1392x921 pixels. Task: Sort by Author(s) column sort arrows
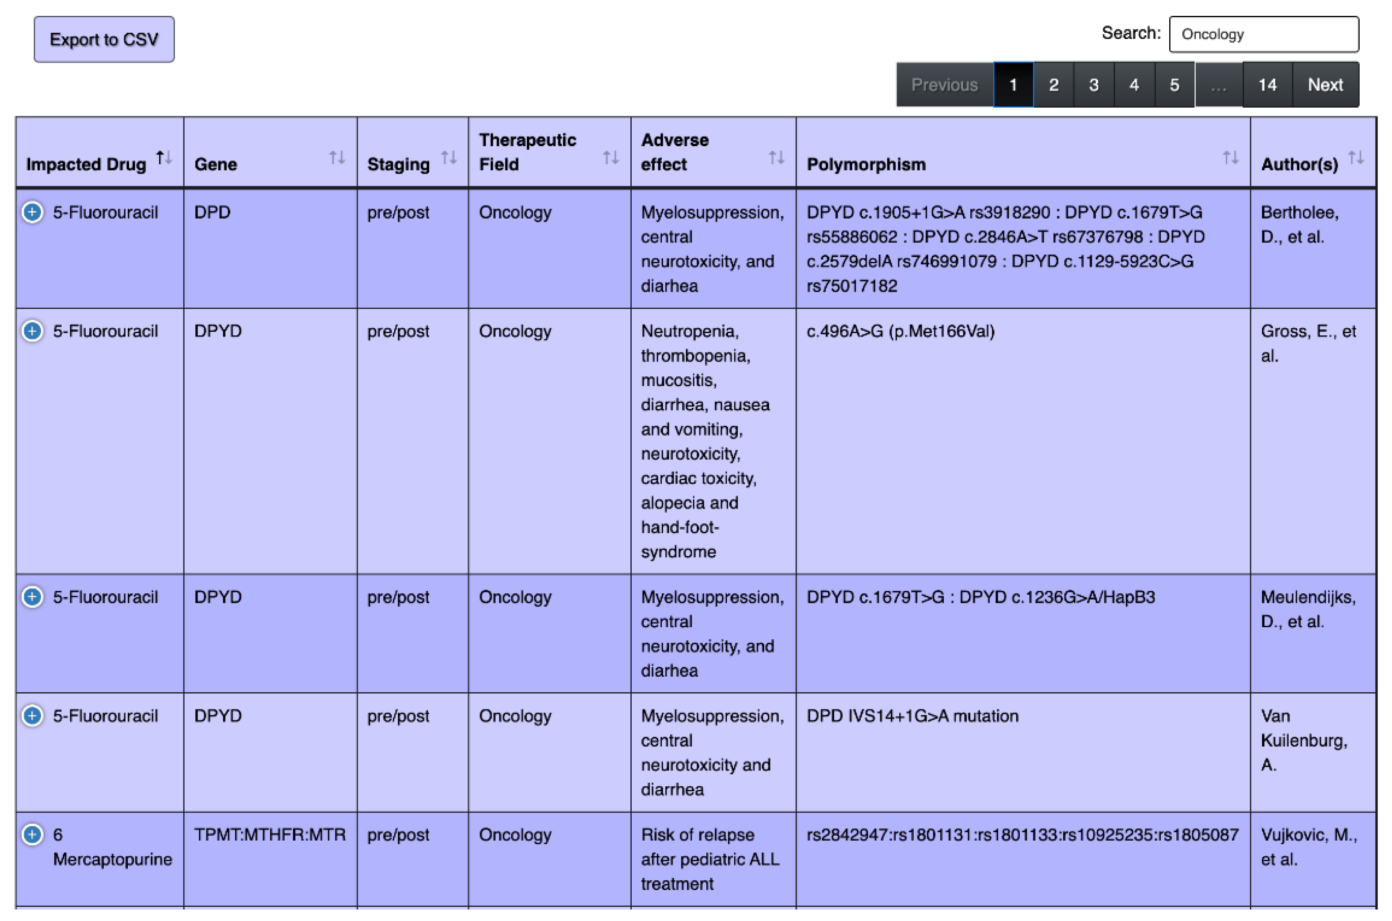(1356, 157)
